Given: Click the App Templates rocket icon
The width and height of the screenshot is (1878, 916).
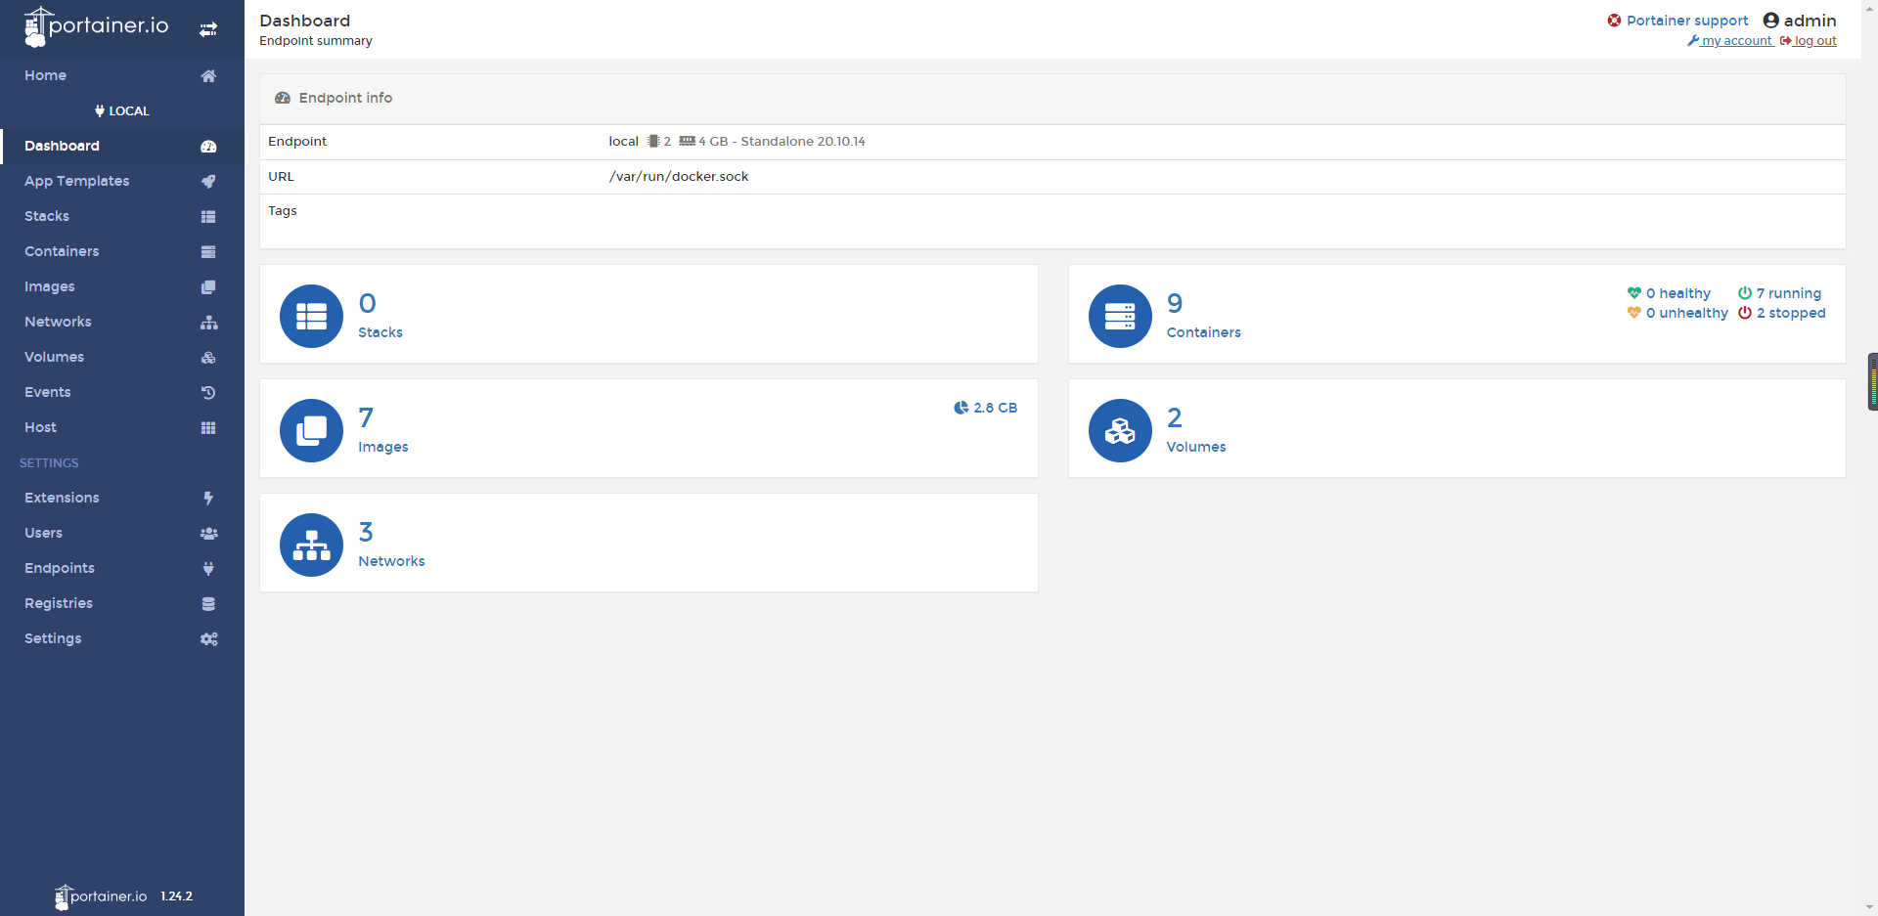Looking at the screenshot, I should (x=208, y=181).
